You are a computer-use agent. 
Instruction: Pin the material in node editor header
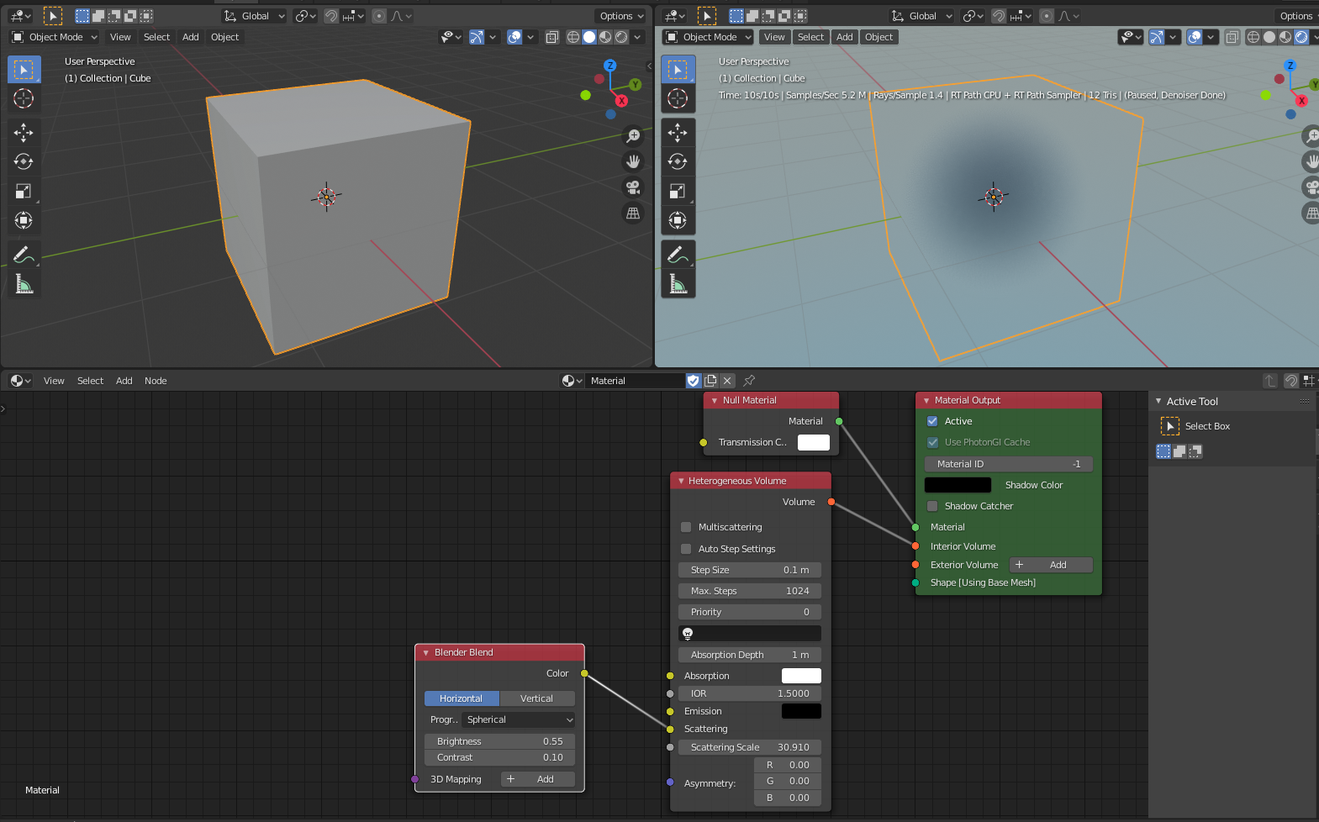(749, 381)
